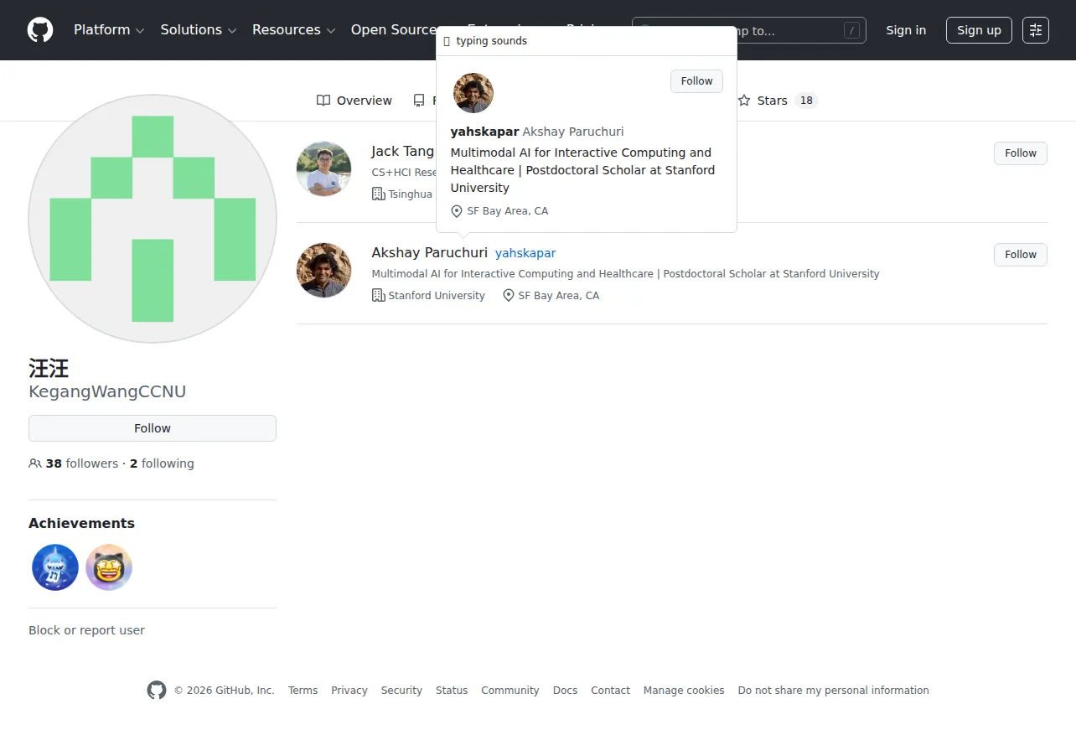Click the avatar inside the hovercard
Screen dimensions: 1076x735
coord(473,93)
